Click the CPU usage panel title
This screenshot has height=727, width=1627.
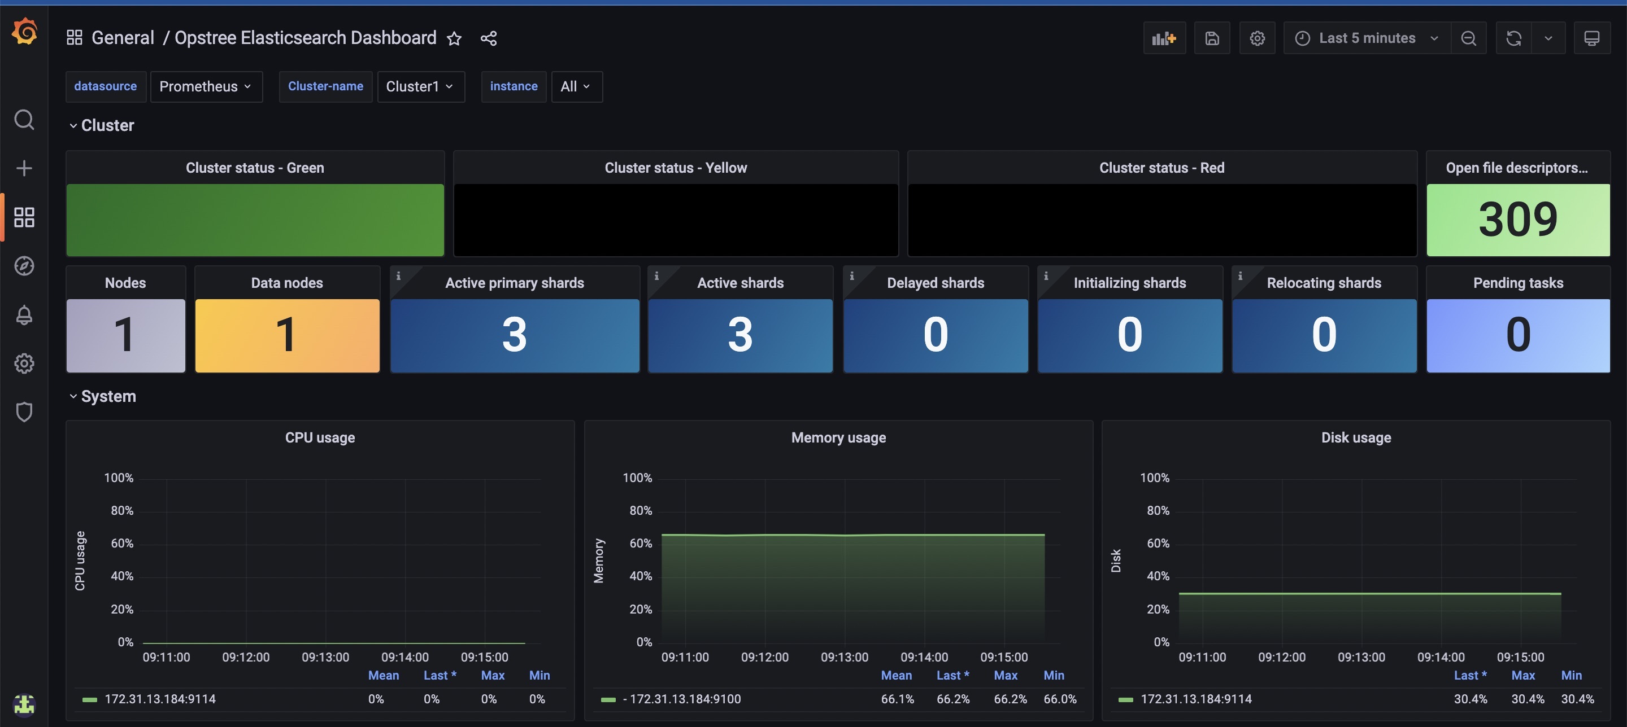tap(320, 437)
